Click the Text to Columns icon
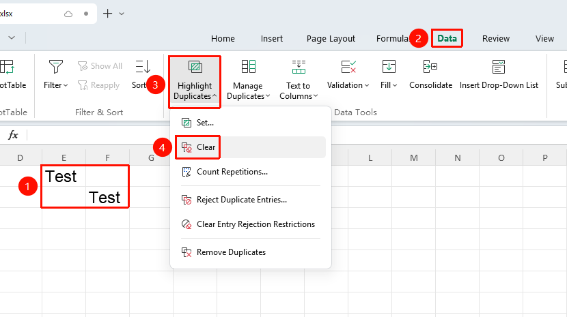This screenshot has width=567, height=317. (x=299, y=67)
